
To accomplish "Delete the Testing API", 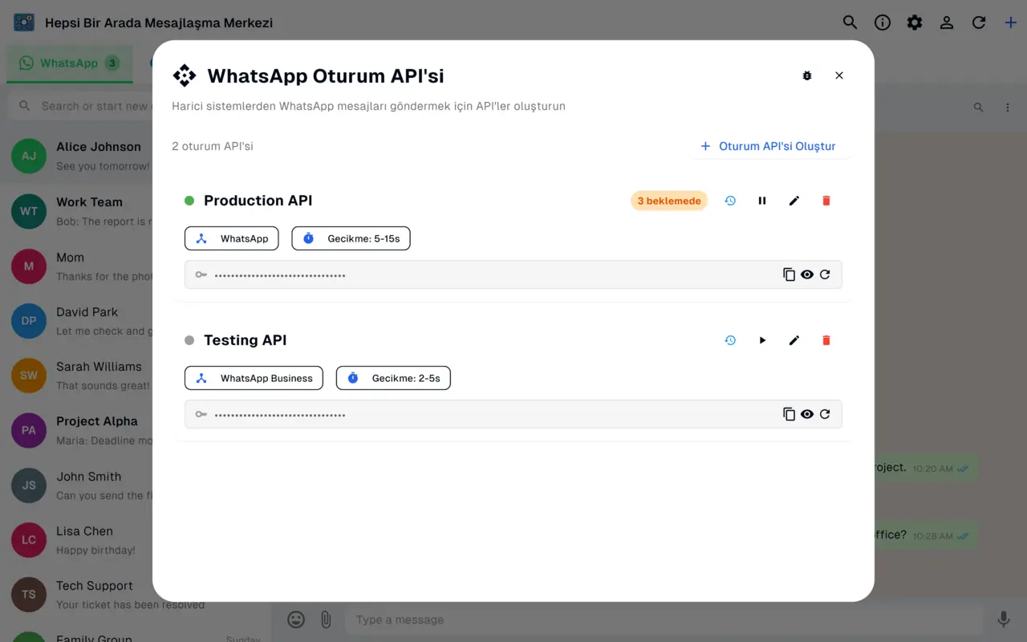I will (826, 340).
